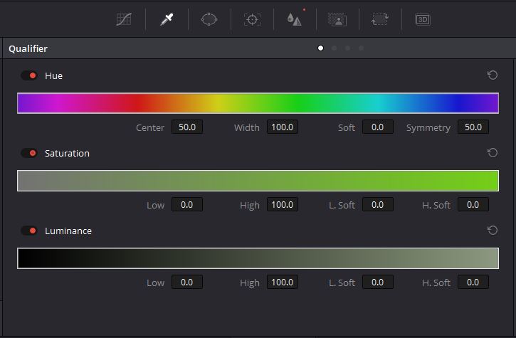This screenshot has height=338, width=516.
Task: Open the Tracker palette icon
Action: point(253,19)
